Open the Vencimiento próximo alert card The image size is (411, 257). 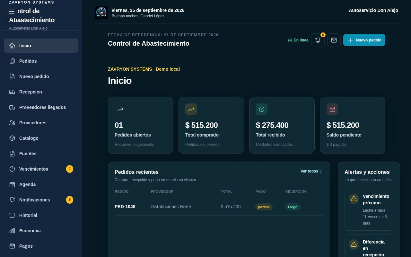369,210
